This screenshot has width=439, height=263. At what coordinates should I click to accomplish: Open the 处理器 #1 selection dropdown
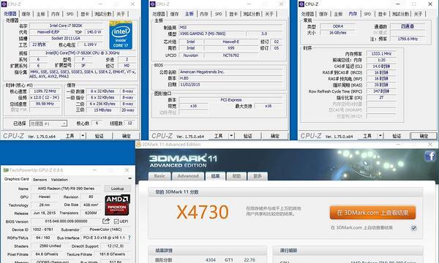tap(48, 123)
